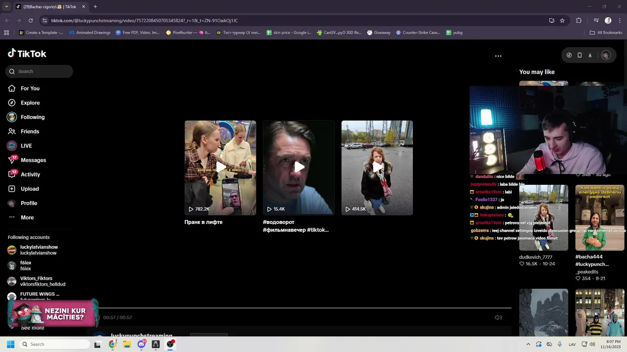
Task: Open Viktors_Fiktors following account
Action: [x=43, y=281]
